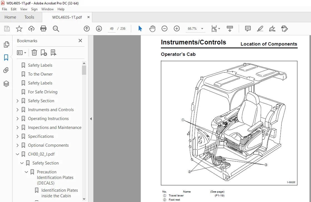Viewport: 311px width, 202px height.
Task: Select the Highlight text pen icon
Action: point(260,29)
